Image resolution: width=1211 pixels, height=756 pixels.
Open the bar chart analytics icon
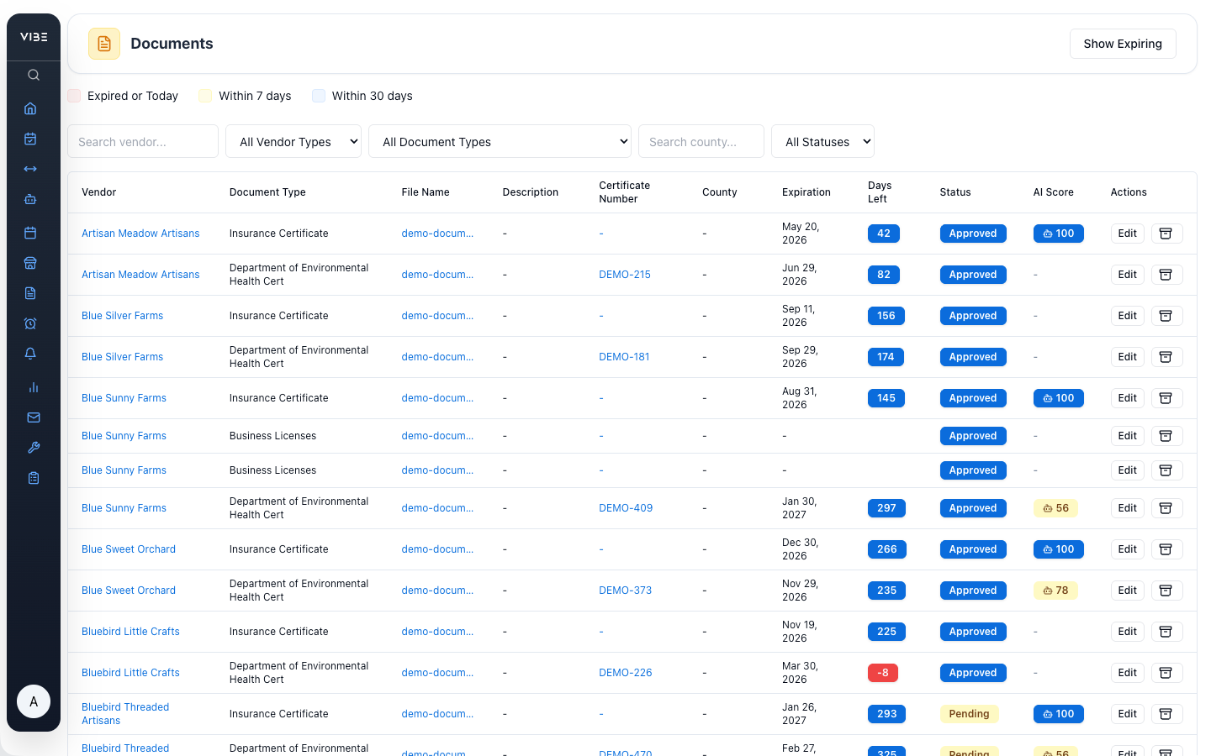pyautogui.click(x=32, y=387)
